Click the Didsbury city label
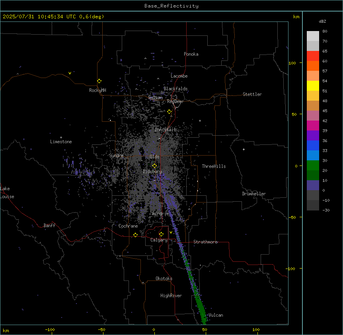Screen dimensions: 343x335 click(152, 171)
